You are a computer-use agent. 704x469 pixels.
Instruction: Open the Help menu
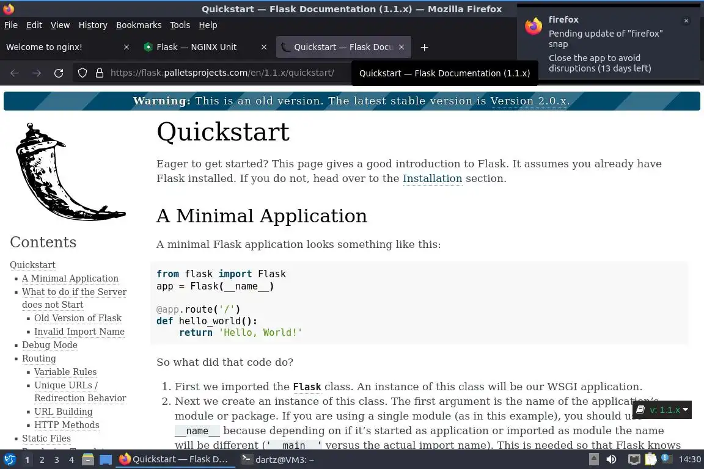click(208, 25)
